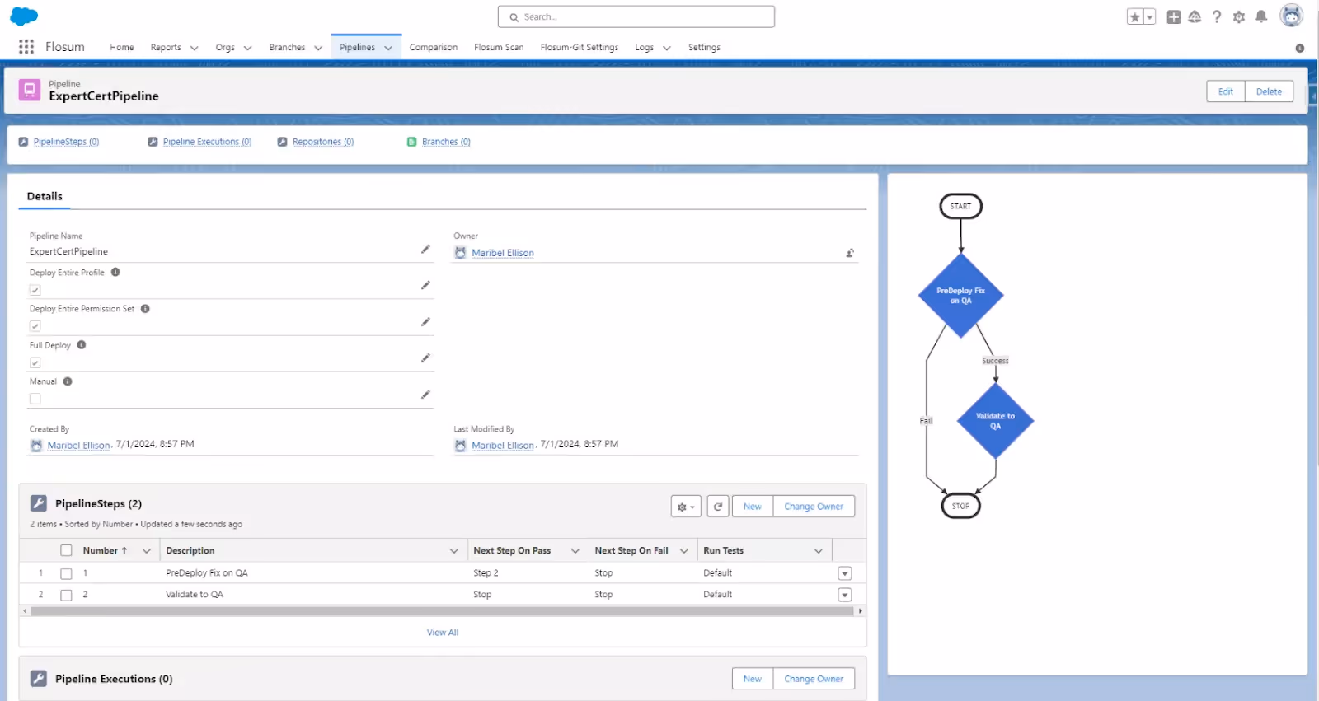Open PipelineSteps list settings gear

coord(686,507)
